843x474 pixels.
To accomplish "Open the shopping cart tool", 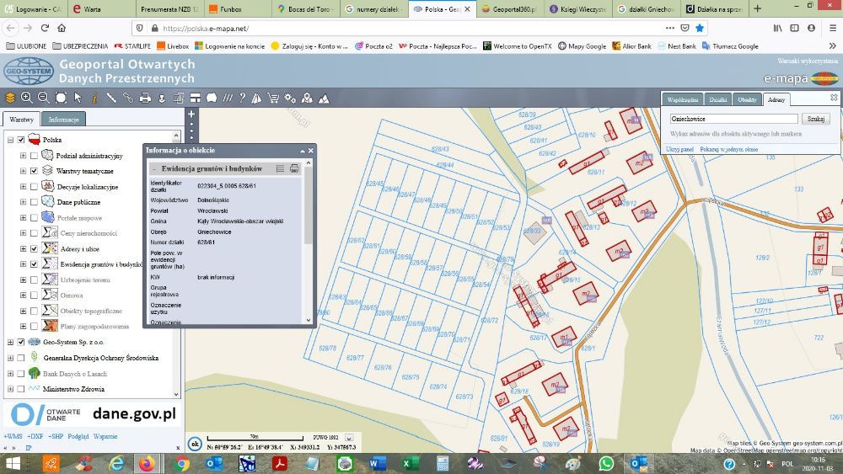I will click(273, 98).
